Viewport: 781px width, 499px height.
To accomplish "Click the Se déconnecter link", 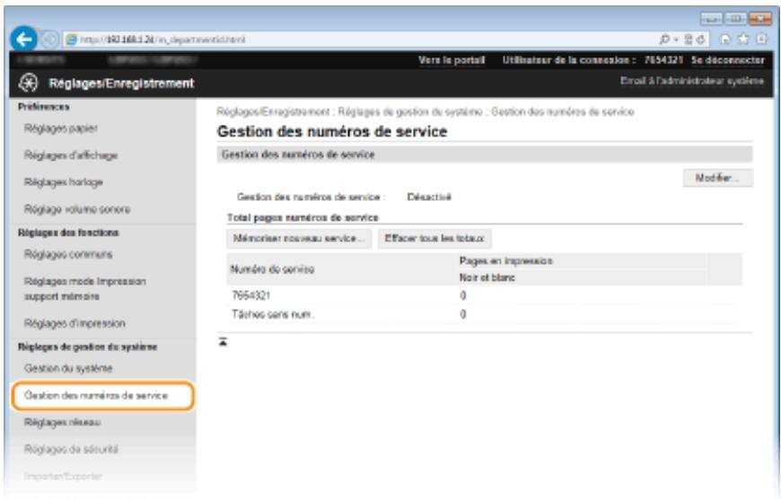I will tap(727, 60).
